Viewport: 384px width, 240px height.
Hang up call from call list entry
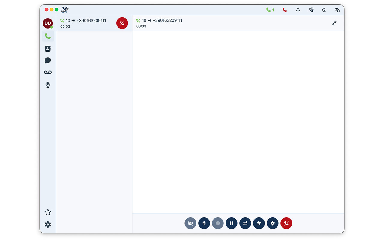coord(122,23)
